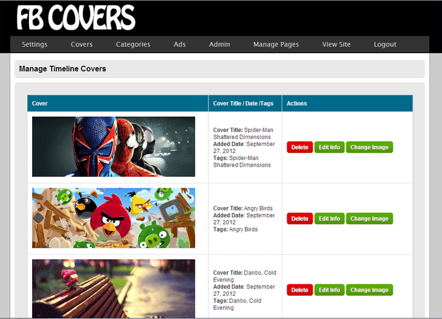Viewport: 442px width, 319px height.
Task: Open the Settings menu item
Action: (x=35, y=44)
